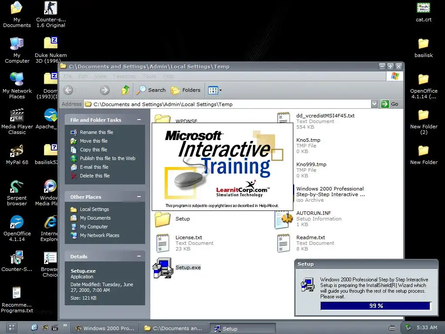Click the Up folder toolbar icon

[126, 90]
